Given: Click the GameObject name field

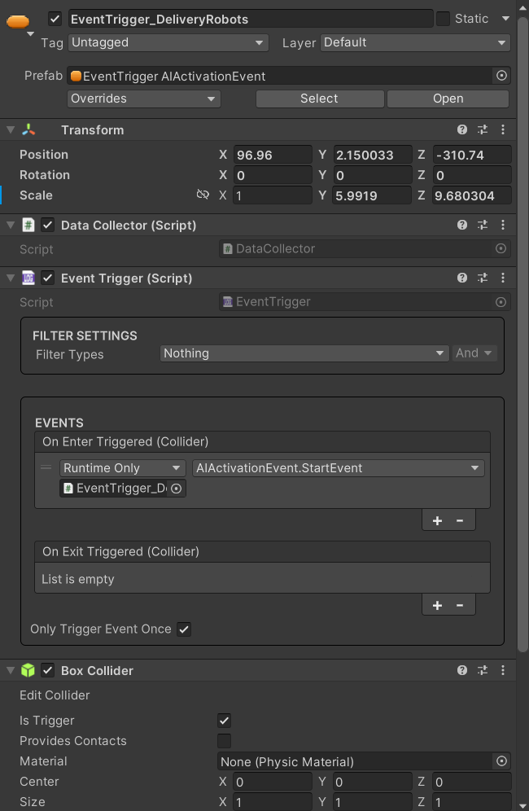Looking at the screenshot, I should (251, 20).
